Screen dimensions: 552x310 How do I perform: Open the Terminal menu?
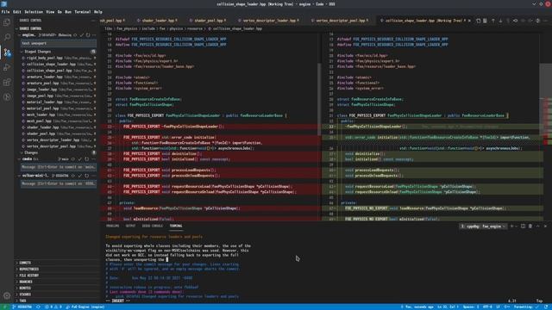(83, 11)
